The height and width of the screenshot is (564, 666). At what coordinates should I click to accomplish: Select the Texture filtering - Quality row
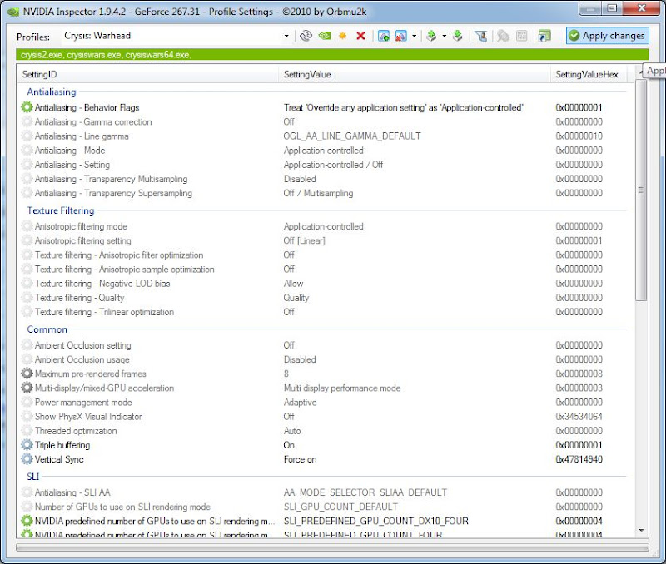[323, 298]
